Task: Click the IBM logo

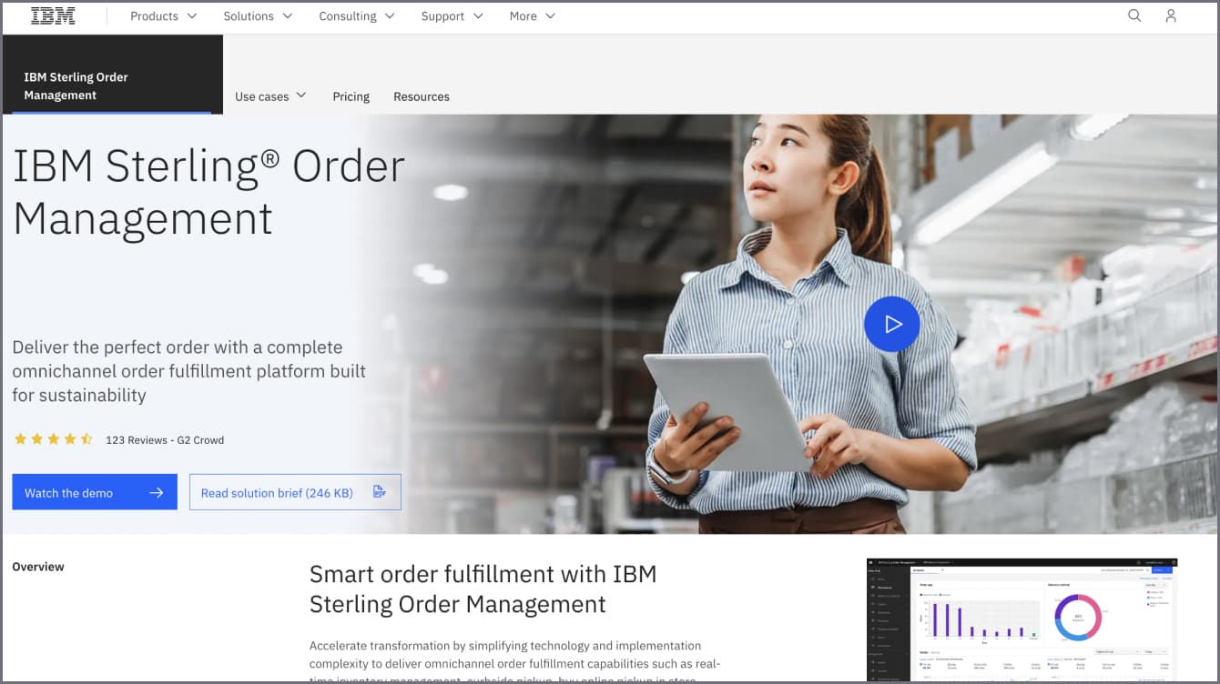Action: pyautogui.click(x=53, y=15)
